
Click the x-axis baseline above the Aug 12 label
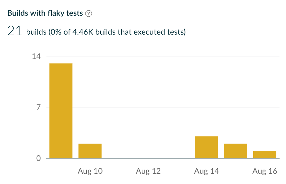[x=148, y=158]
